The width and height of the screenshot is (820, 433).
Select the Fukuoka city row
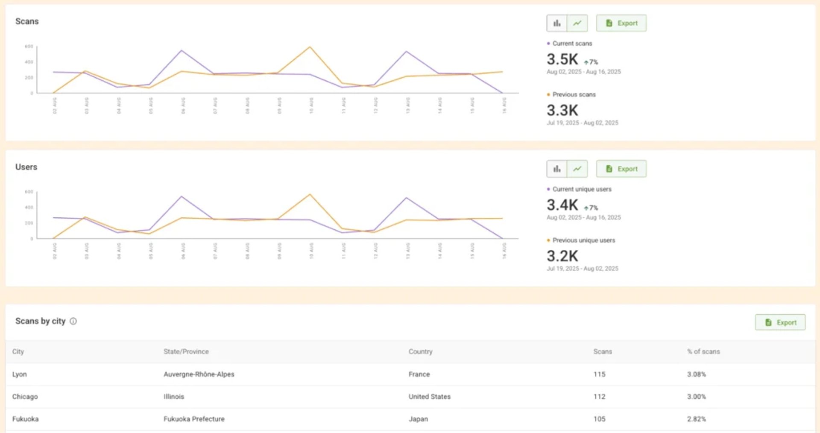pos(410,419)
